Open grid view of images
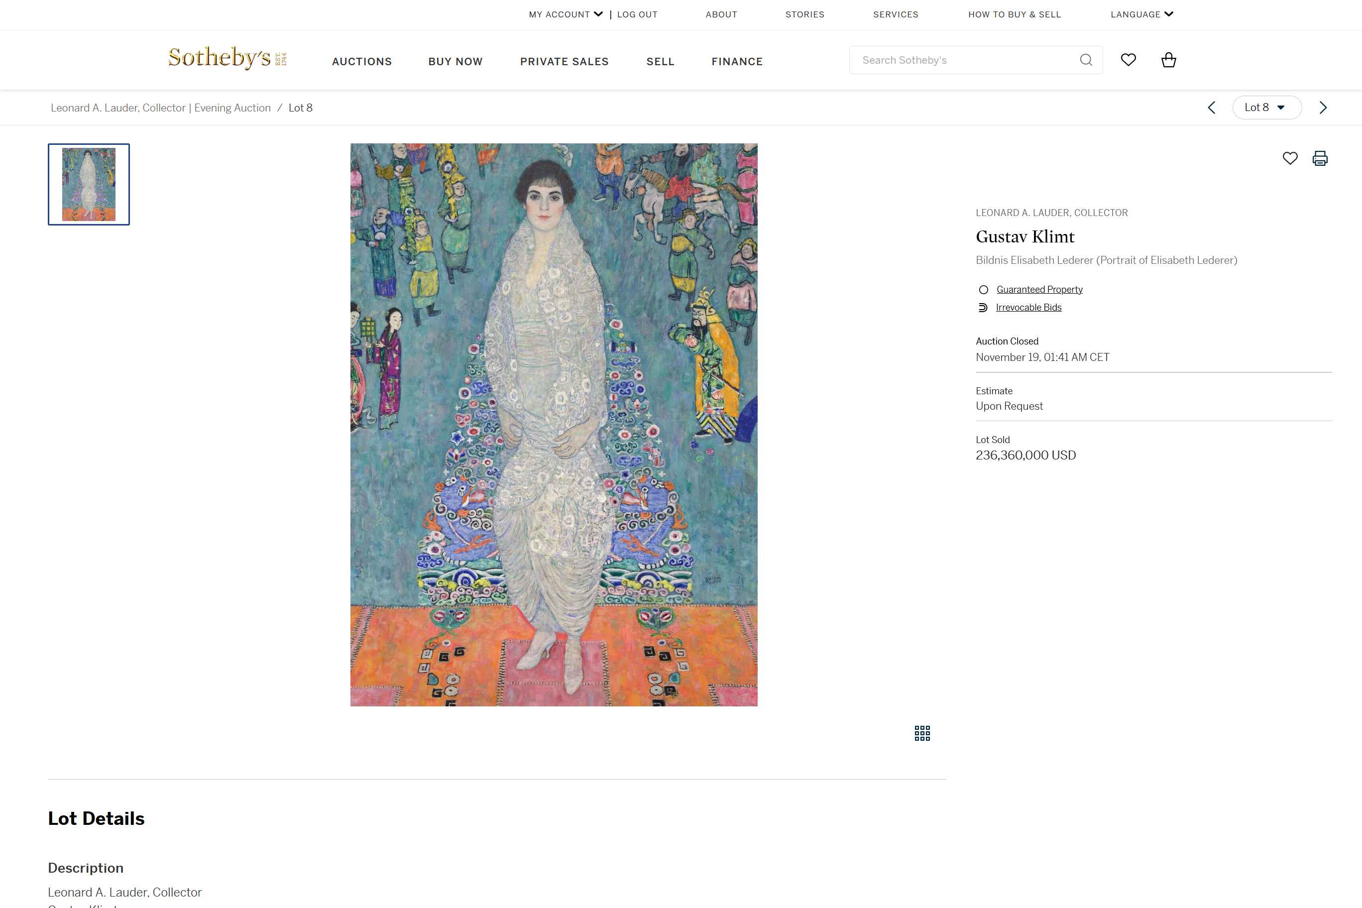This screenshot has height=908, width=1362. click(922, 733)
